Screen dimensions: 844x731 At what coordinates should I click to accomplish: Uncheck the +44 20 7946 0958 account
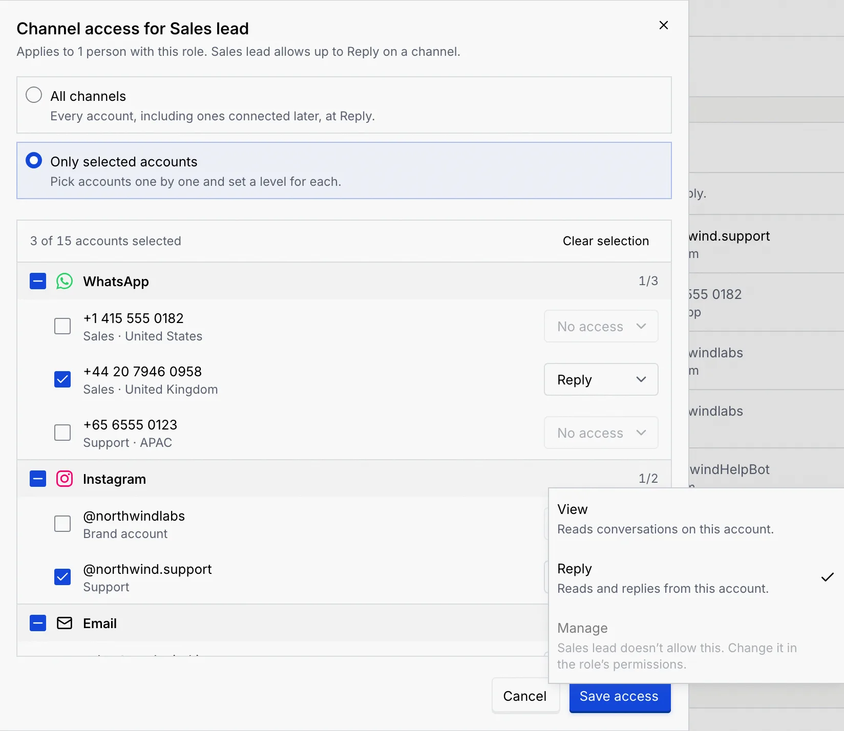[62, 379]
